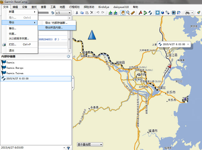Click the bicycle activity profile icon
The image size is (202, 150).
(187, 13)
